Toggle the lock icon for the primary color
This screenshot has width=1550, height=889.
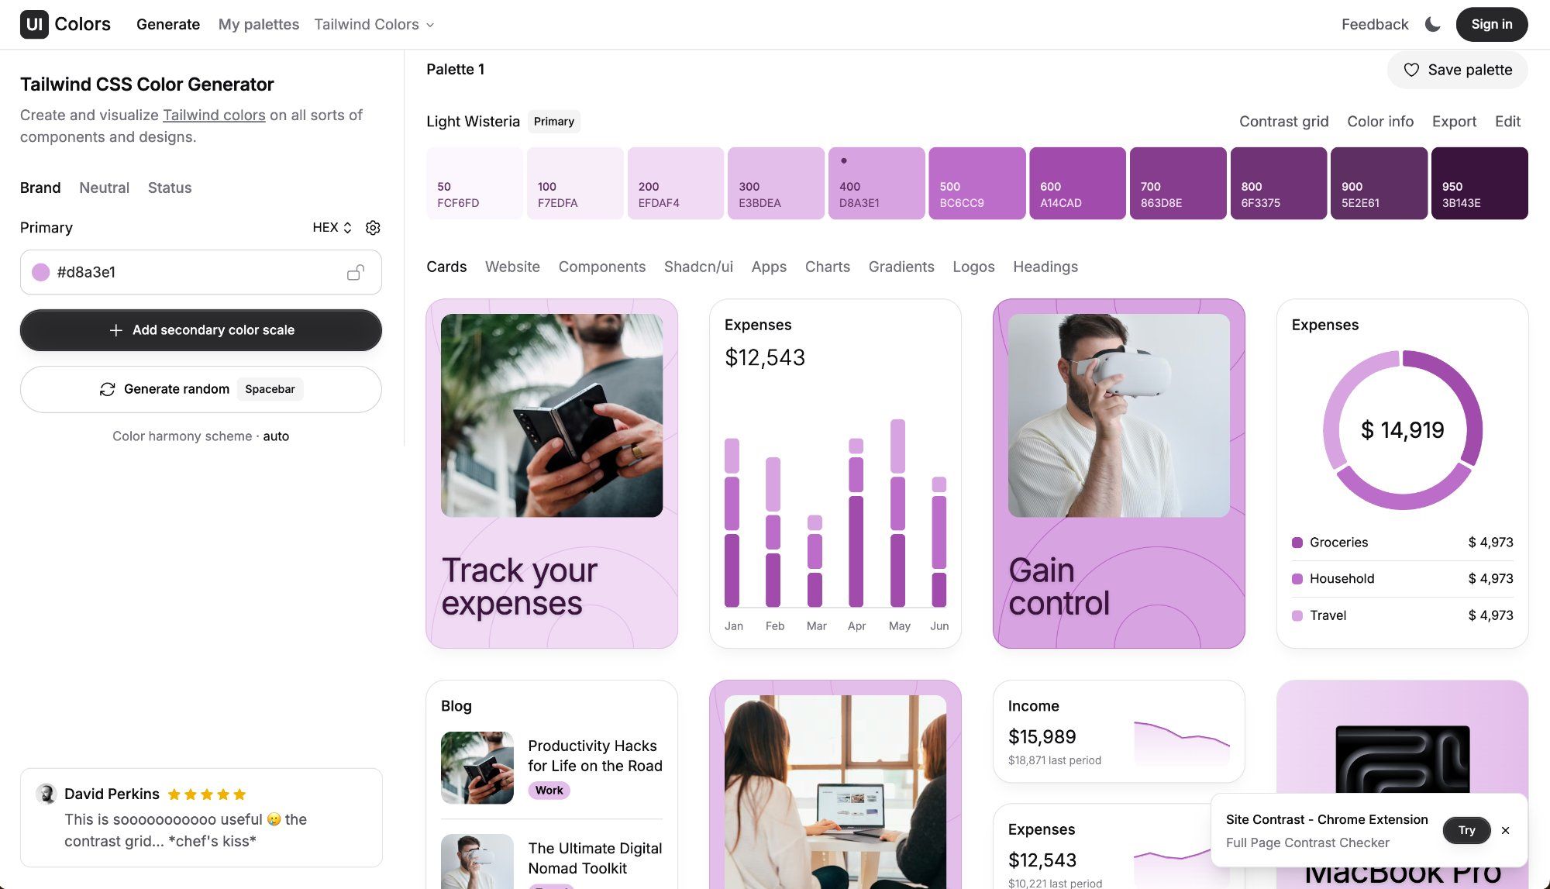356,273
